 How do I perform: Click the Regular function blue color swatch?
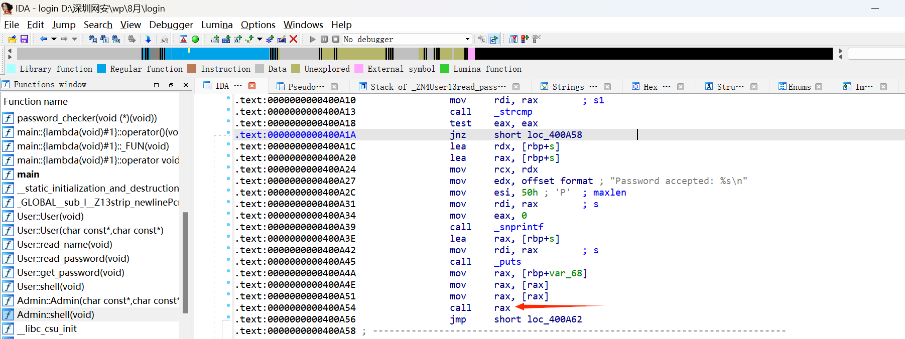point(101,69)
